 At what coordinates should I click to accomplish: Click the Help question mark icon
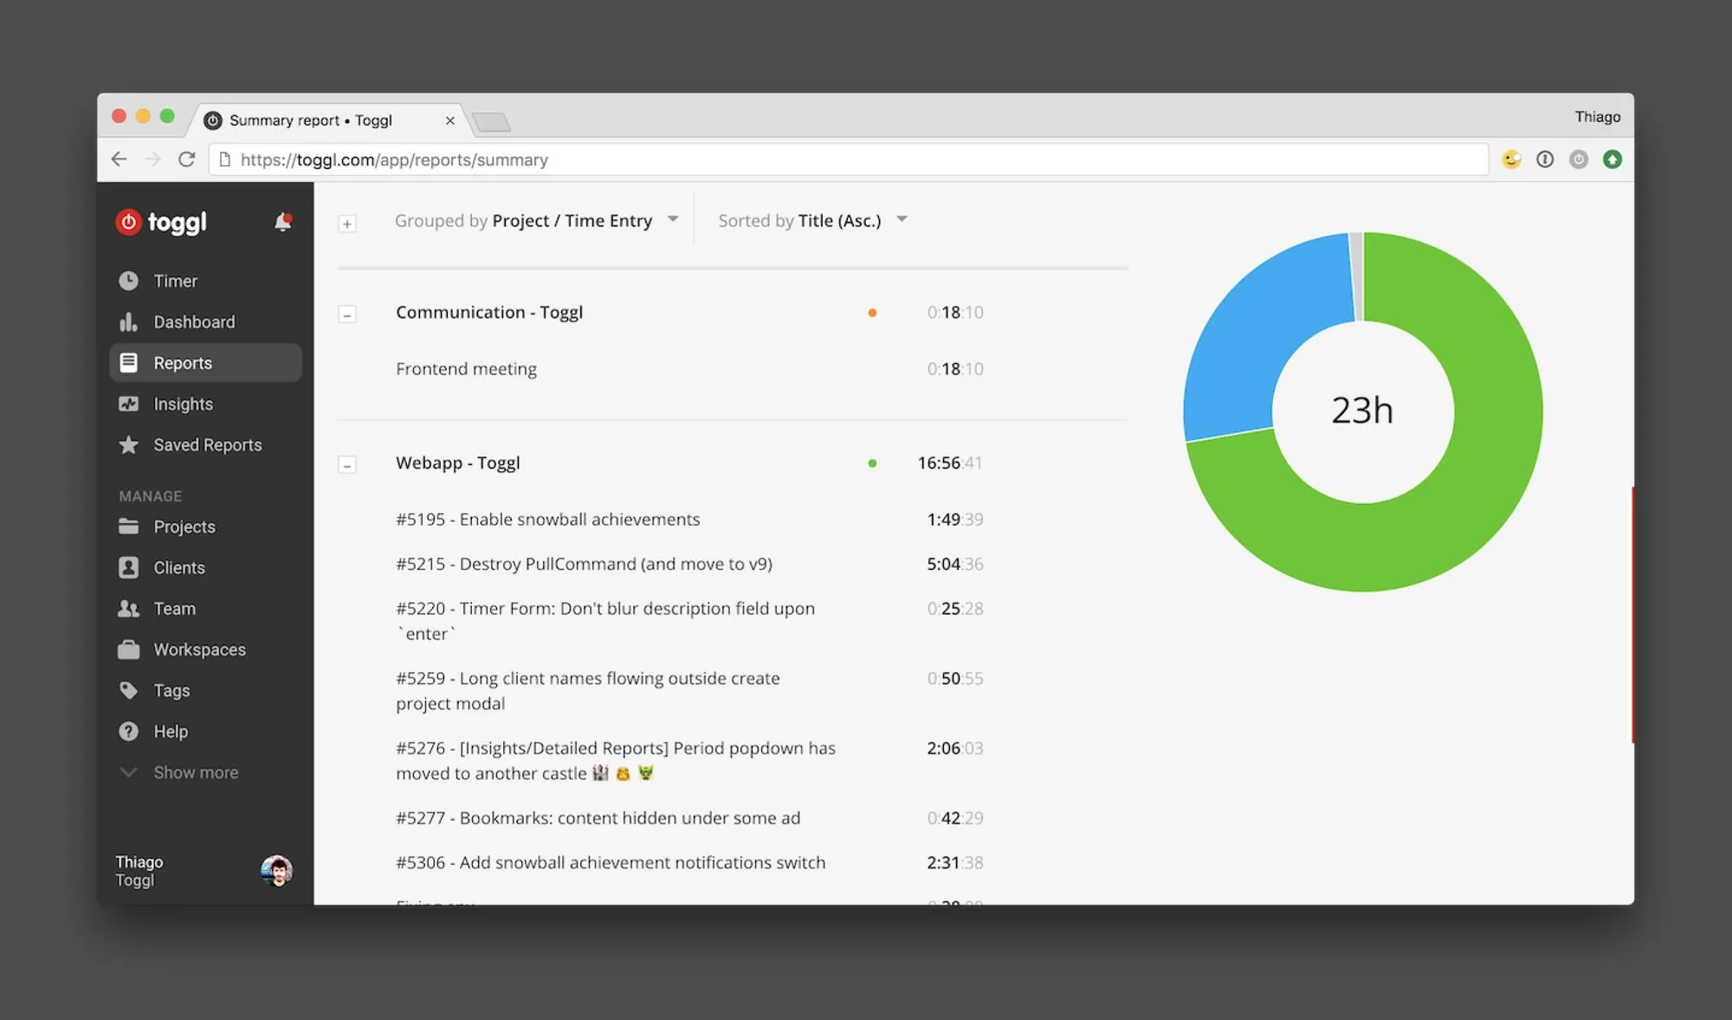pyautogui.click(x=128, y=732)
